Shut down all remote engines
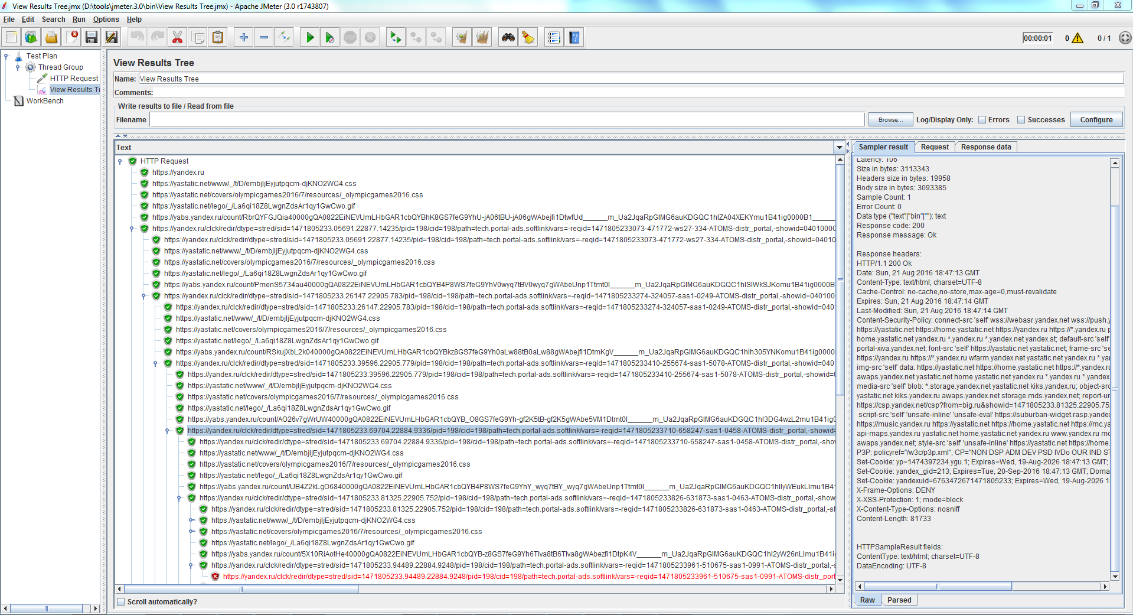This screenshot has height=615, width=1133. pyautogui.click(x=436, y=38)
